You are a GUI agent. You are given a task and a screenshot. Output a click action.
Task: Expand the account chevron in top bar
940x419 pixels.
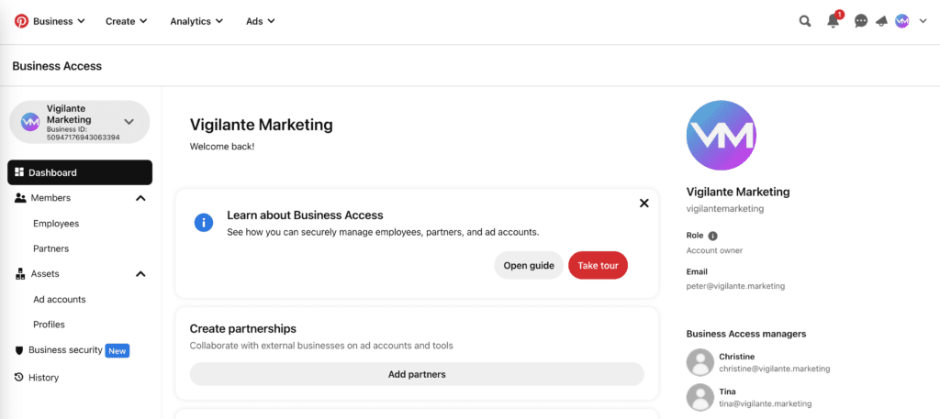click(923, 21)
